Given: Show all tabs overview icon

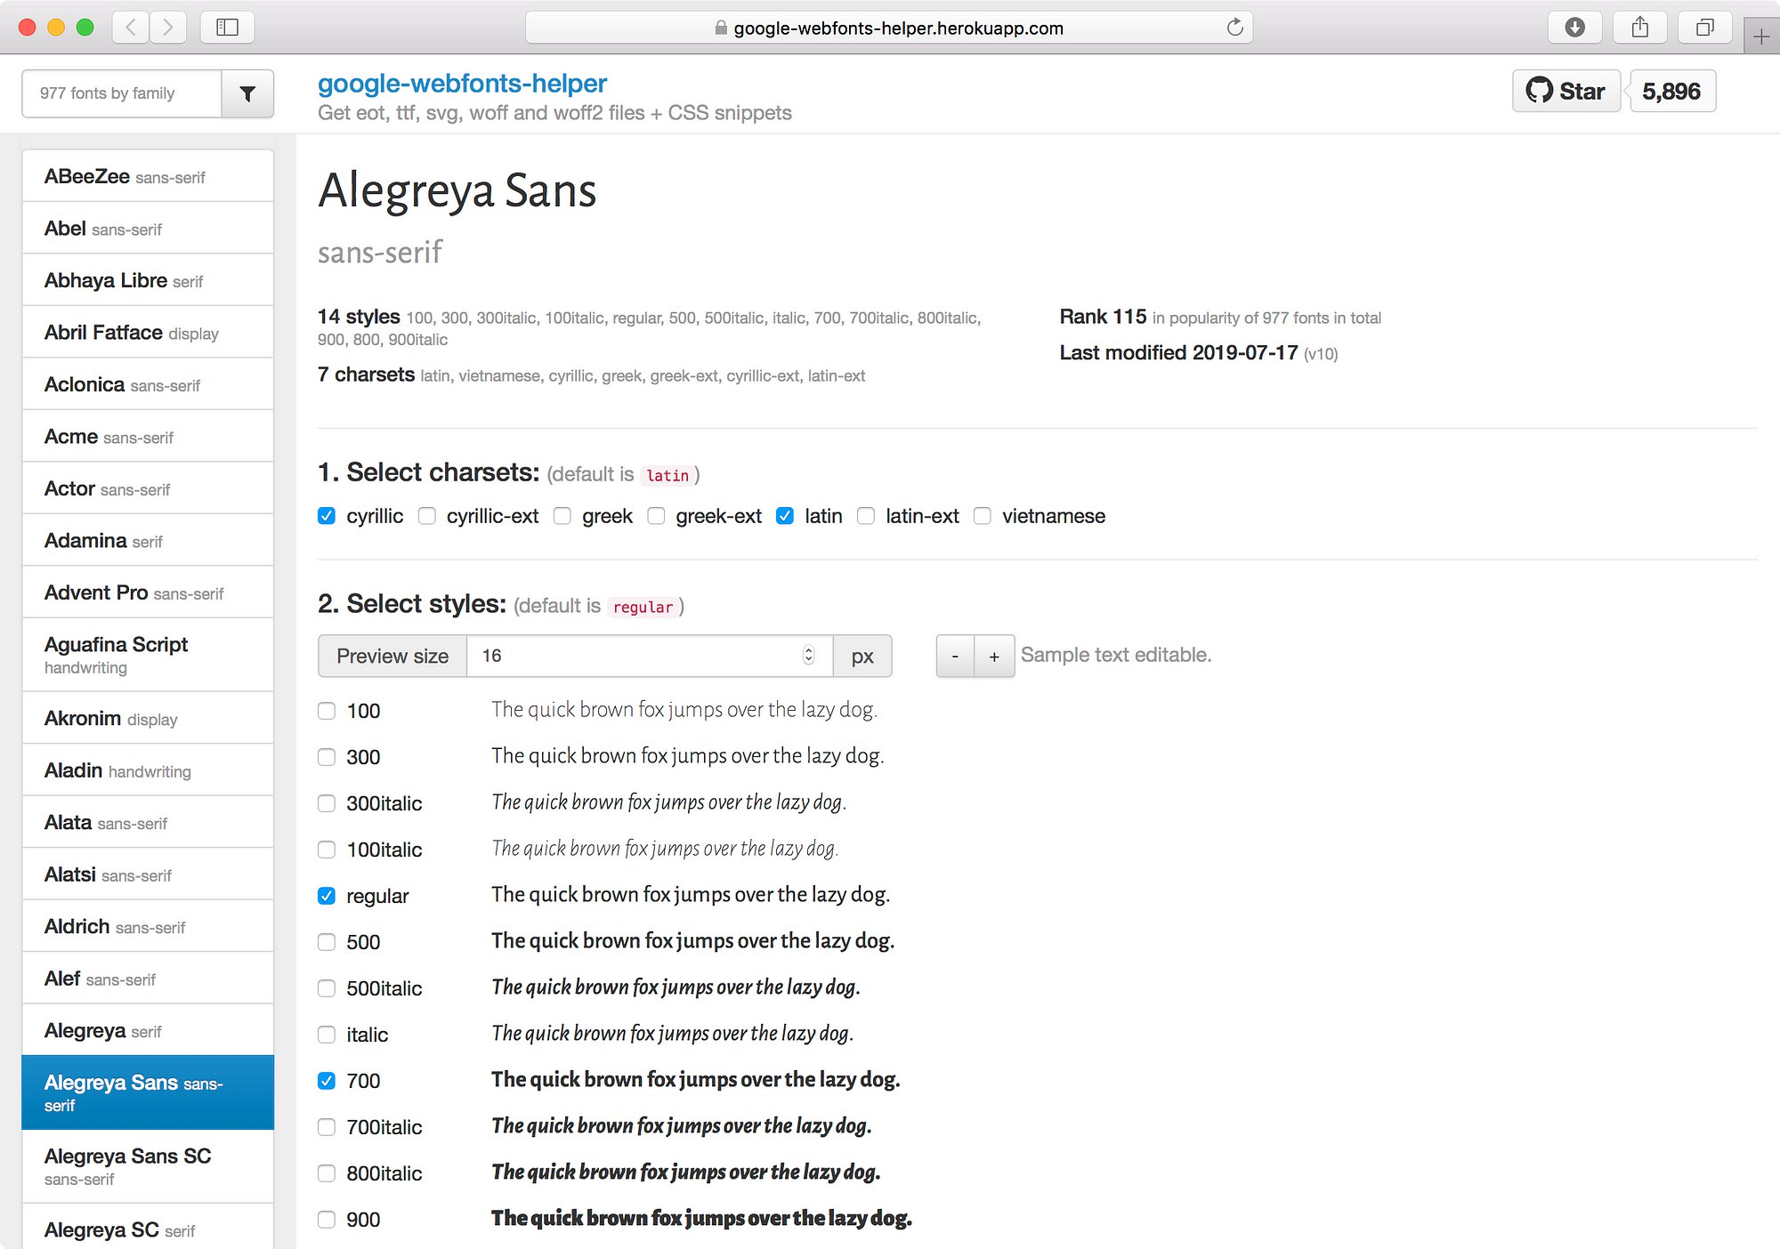Looking at the screenshot, I should coord(1704,28).
